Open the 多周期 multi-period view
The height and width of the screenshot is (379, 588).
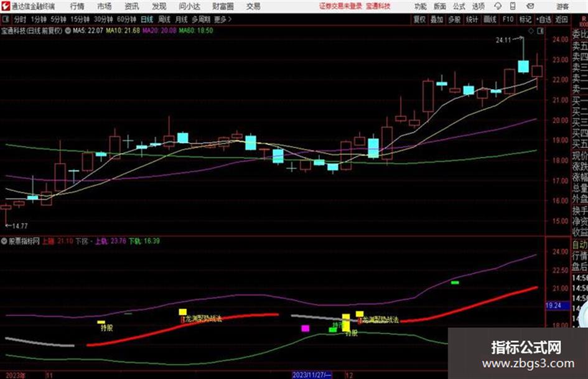click(201, 19)
